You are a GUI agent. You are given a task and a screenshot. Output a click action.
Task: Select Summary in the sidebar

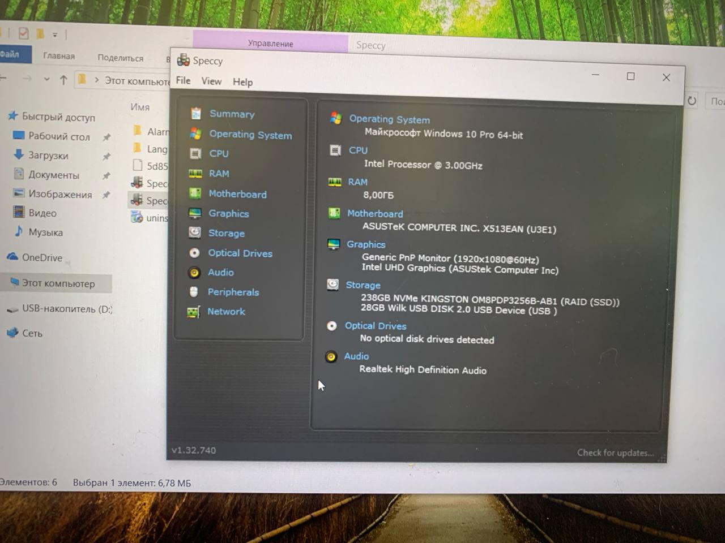[x=232, y=114]
